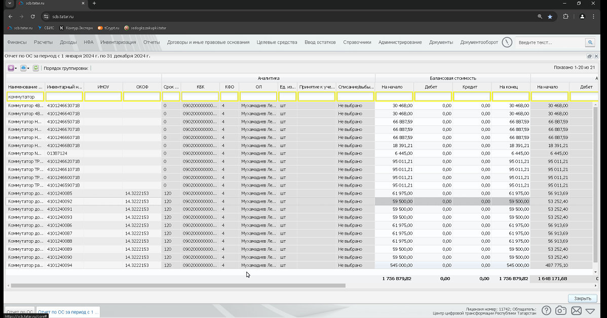Click the camera screenshot icon at bottom
607x318 pixels.
[x=560, y=310]
